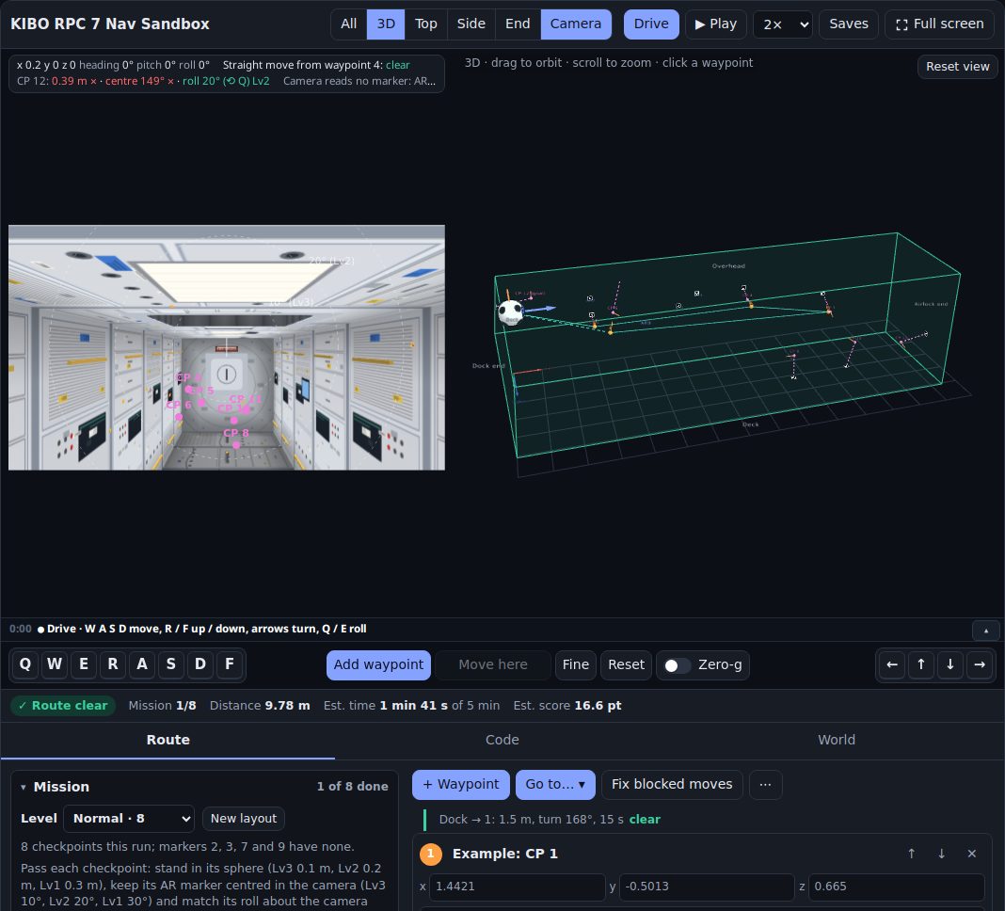The width and height of the screenshot is (1005, 911).
Task: Click the Distance 9.78 m text
Action: tap(260, 706)
